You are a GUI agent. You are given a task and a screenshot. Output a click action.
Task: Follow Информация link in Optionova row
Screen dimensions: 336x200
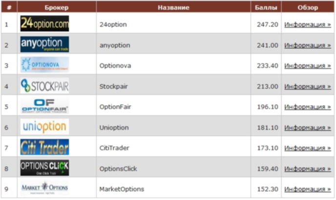point(308,66)
